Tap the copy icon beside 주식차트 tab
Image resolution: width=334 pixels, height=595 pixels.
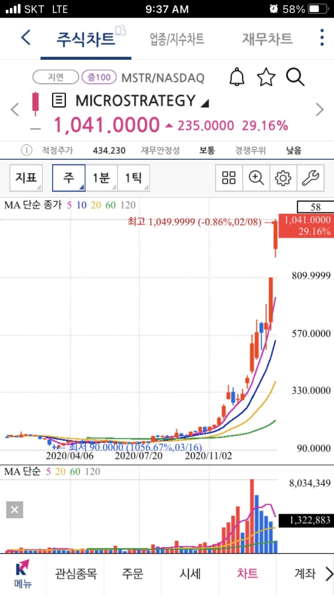(120, 30)
